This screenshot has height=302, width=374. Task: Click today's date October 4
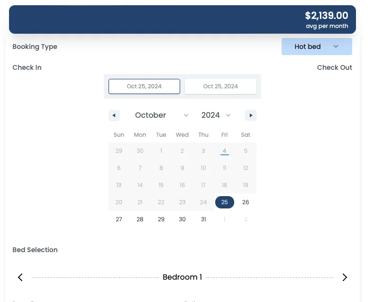(225, 151)
